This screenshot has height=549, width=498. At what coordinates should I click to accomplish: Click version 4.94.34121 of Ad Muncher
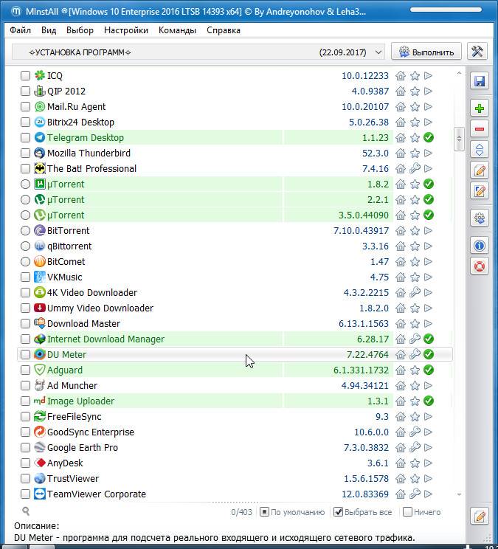(364, 385)
